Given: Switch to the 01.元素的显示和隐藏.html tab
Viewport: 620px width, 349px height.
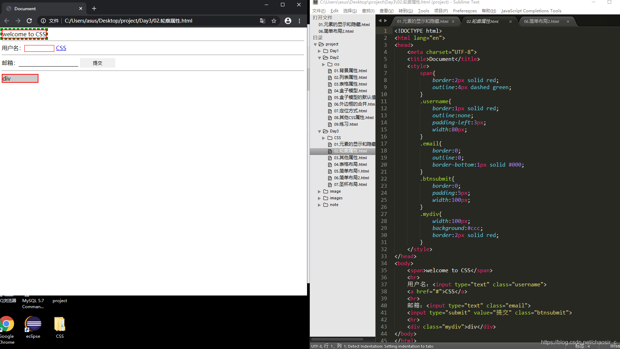Looking at the screenshot, I should point(423,21).
